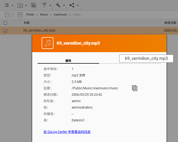Viewport: 178px width, 142px height.
Task: Toggle the select-all checkbox in header
Action: pyautogui.click(x=5, y=23)
